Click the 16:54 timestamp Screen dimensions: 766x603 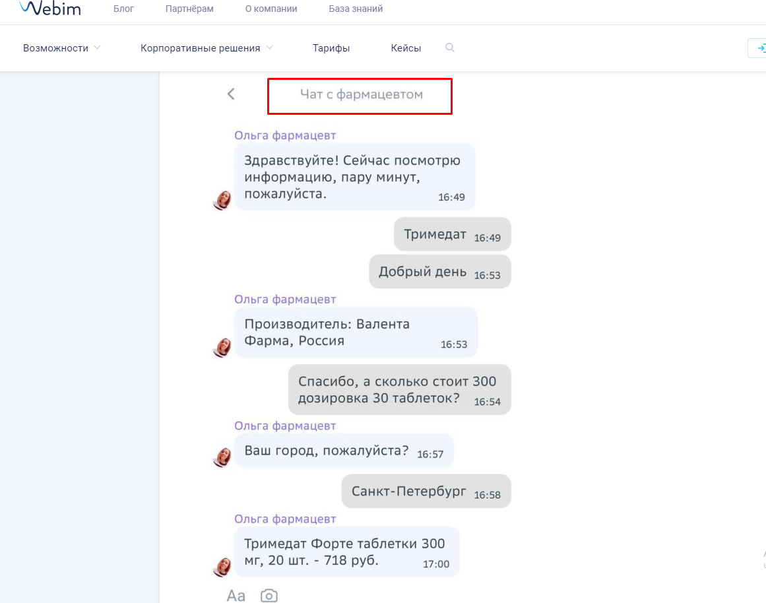tap(487, 402)
